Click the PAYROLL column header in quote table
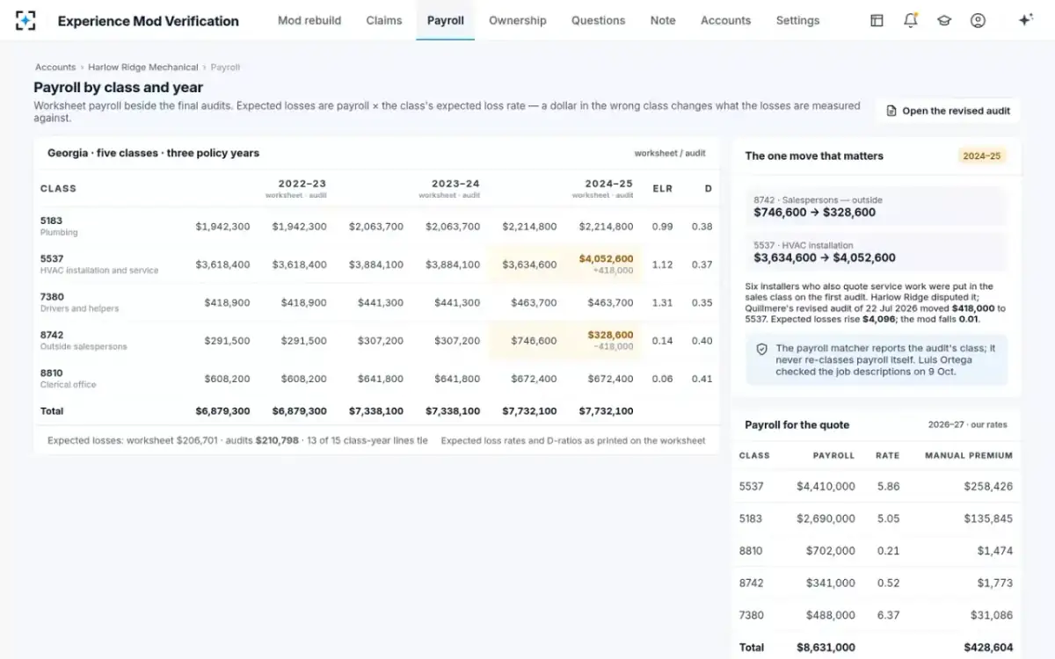 click(x=834, y=455)
